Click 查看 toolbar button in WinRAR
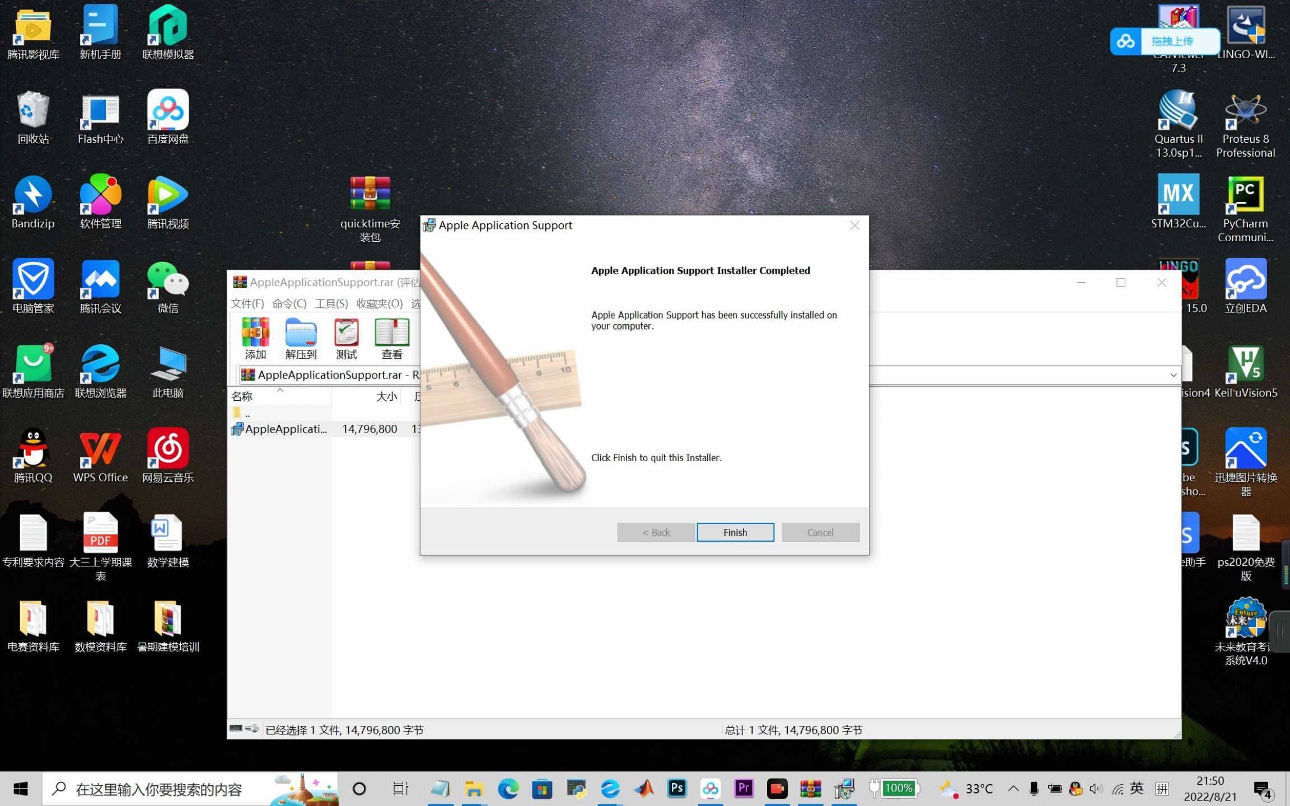 pyautogui.click(x=392, y=337)
